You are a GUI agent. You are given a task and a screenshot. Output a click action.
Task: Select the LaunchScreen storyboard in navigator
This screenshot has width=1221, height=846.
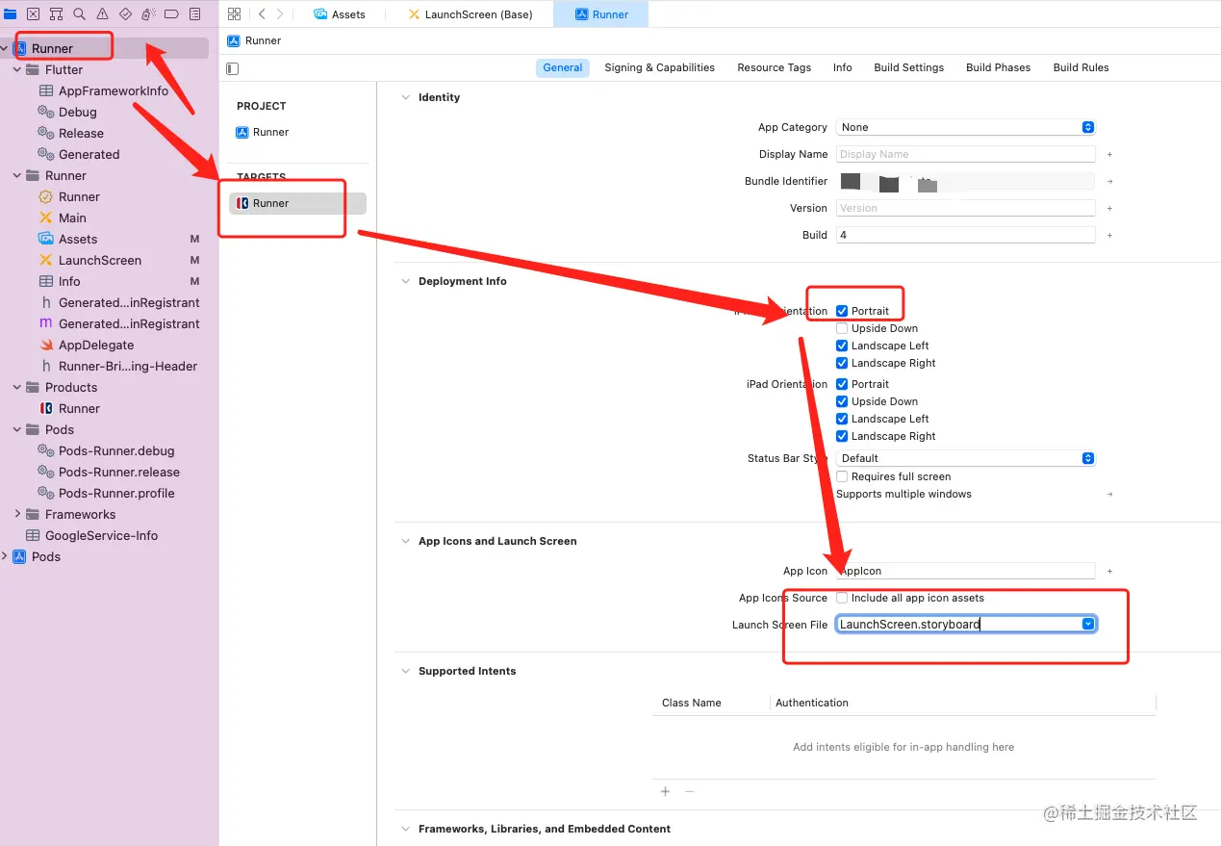click(x=100, y=260)
